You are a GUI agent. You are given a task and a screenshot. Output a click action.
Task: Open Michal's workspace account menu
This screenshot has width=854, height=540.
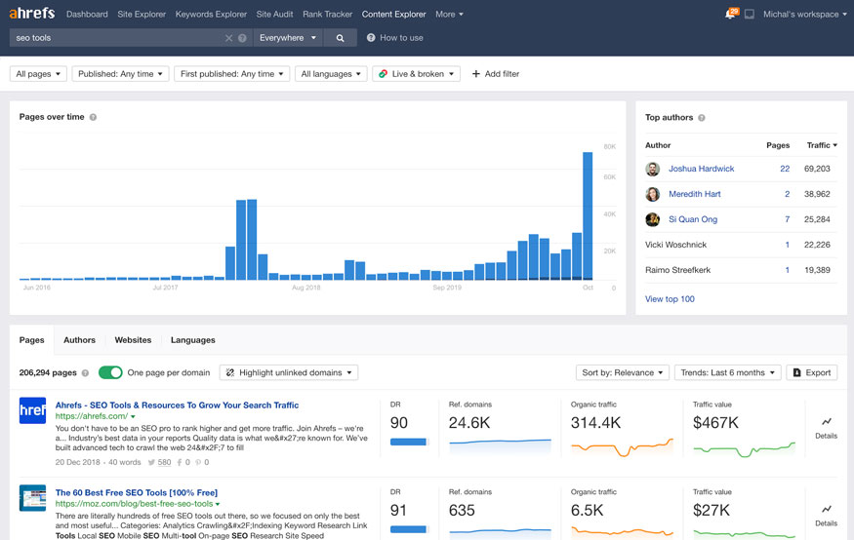coord(805,15)
